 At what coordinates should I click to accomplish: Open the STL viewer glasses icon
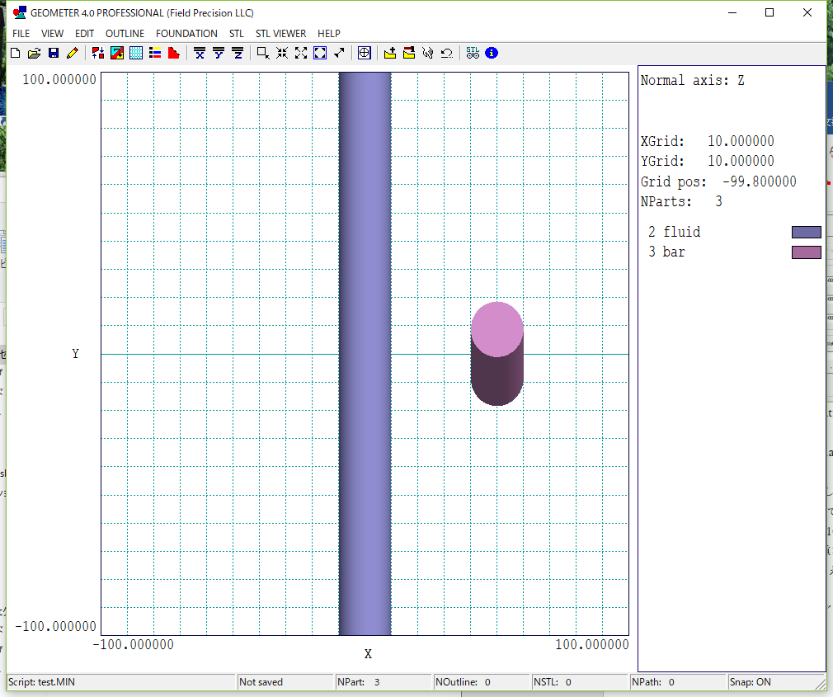click(473, 53)
